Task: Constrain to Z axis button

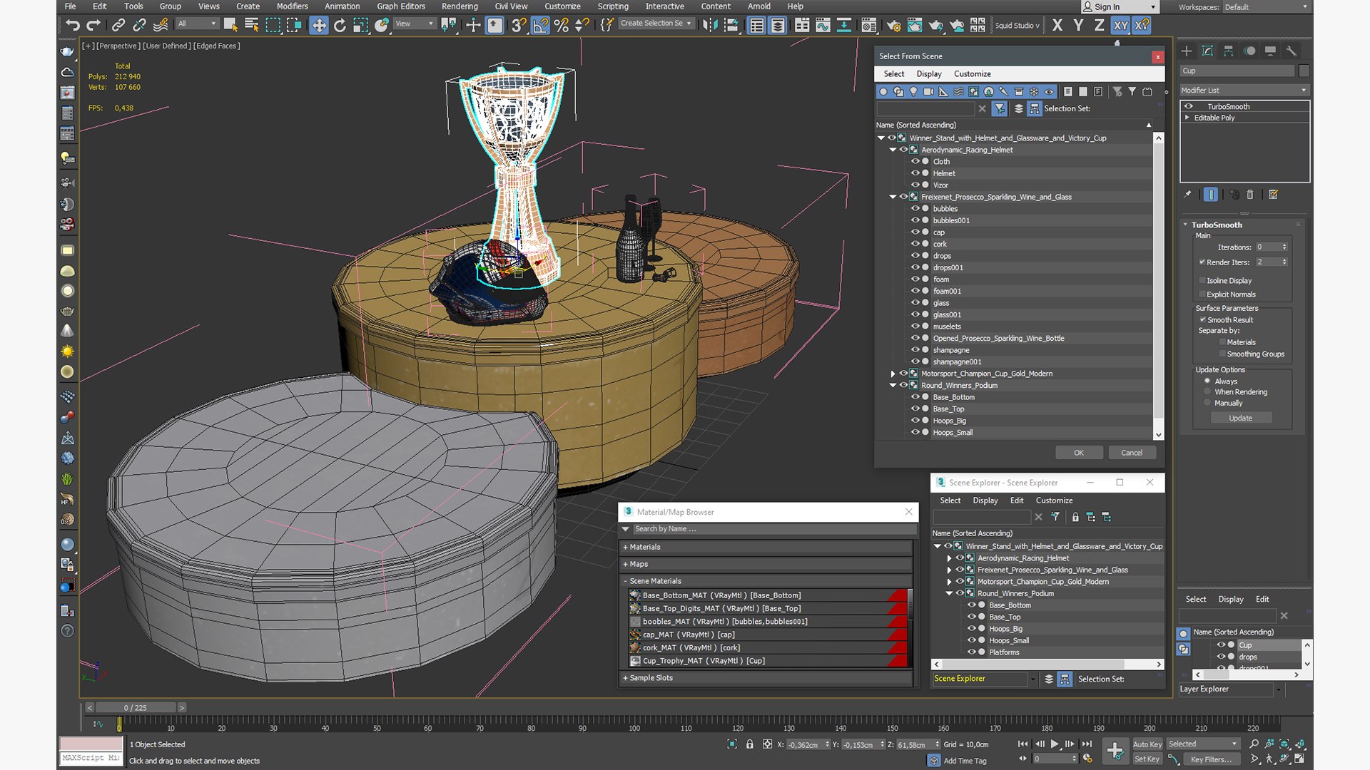Action: (x=1099, y=25)
